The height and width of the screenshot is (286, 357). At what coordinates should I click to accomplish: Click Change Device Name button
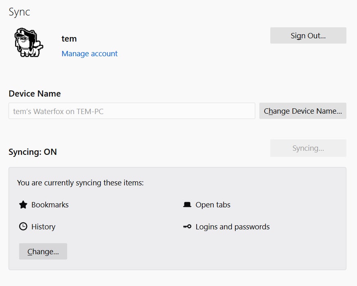(x=302, y=111)
